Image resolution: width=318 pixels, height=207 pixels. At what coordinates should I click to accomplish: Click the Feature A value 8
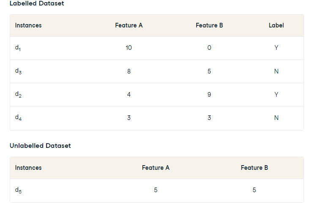(x=129, y=71)
